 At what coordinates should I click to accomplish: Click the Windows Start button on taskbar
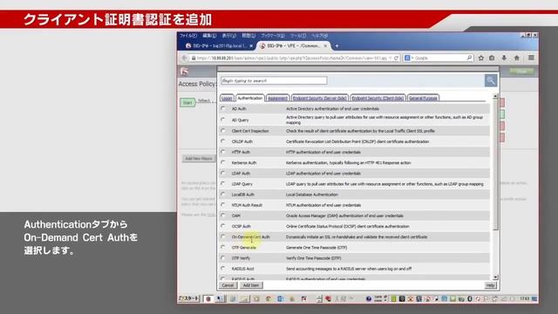[188, 298]
